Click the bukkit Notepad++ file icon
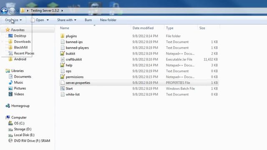The width and height of the screenshot is (267, 150). point(63,53)
